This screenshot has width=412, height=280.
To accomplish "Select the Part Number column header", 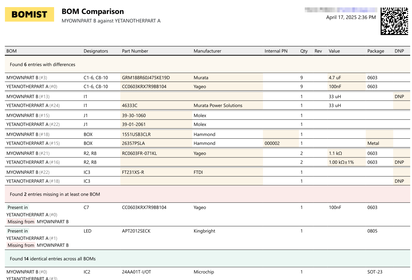I will click(x=135, y=51).
